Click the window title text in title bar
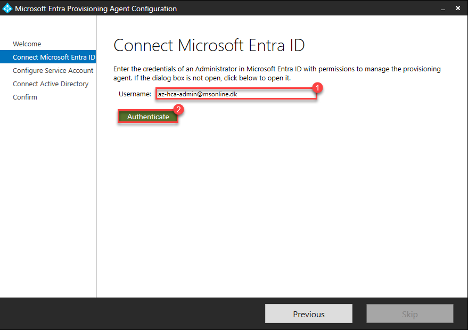 [96, 9]
